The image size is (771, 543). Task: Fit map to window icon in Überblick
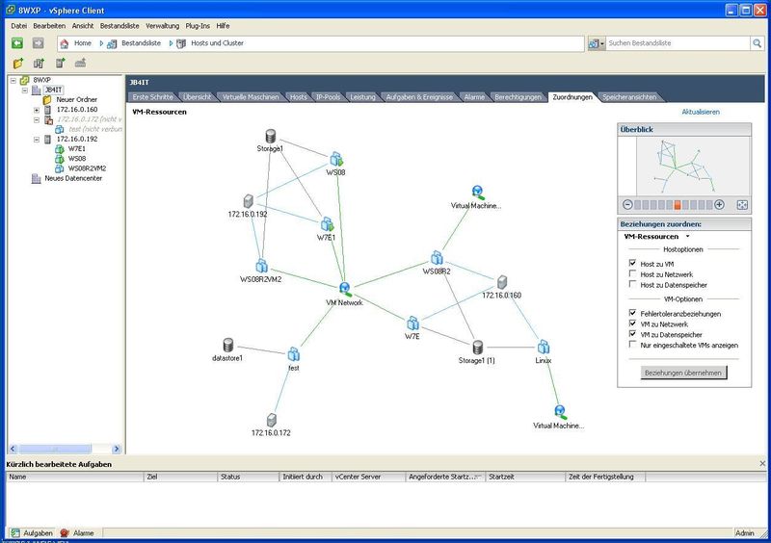click(742, 205)
